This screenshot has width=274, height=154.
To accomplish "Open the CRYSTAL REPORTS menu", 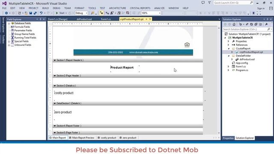I will pyautogui.click(x=140, y=8).
